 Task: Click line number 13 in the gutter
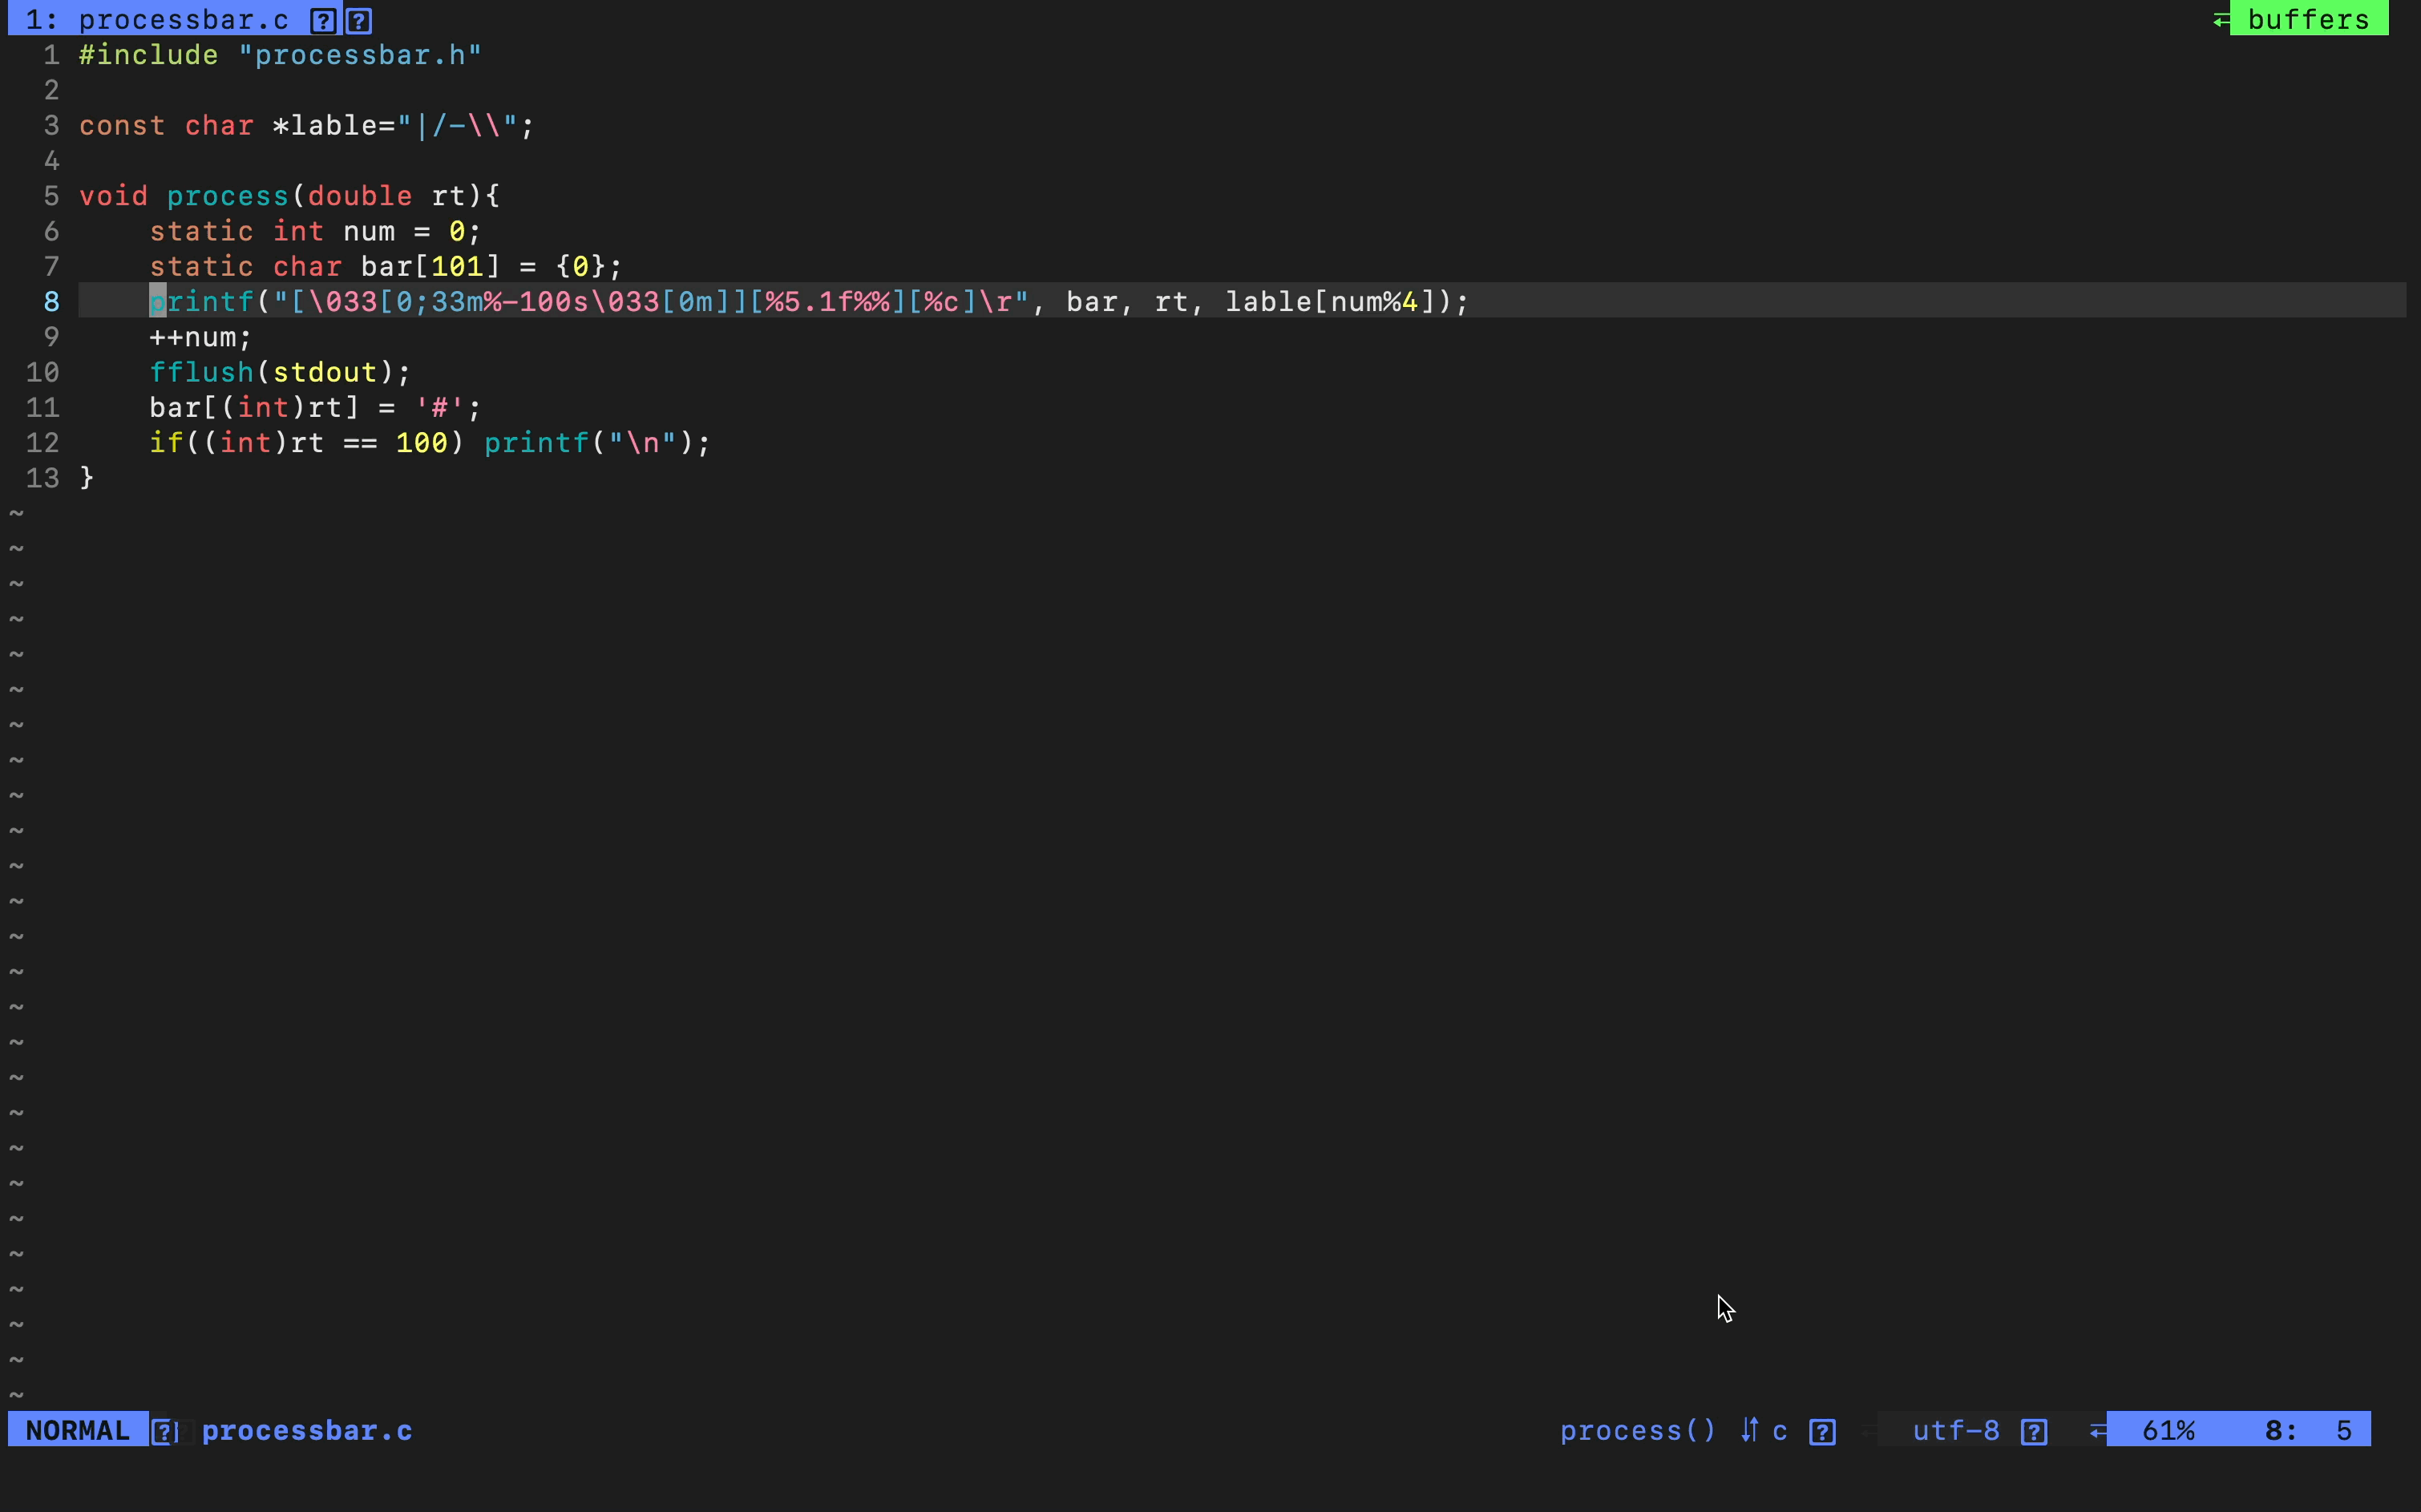pyautogui.click(x=42, y=478)
